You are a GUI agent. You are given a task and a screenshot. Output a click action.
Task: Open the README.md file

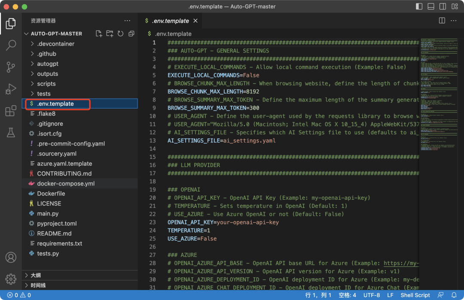(x=80, y=233)
